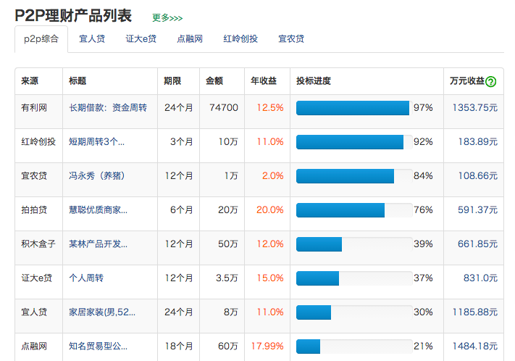Click the 97% progress bar for 有利网
Viewport: 515px width, 361px height.
[353, 108]
